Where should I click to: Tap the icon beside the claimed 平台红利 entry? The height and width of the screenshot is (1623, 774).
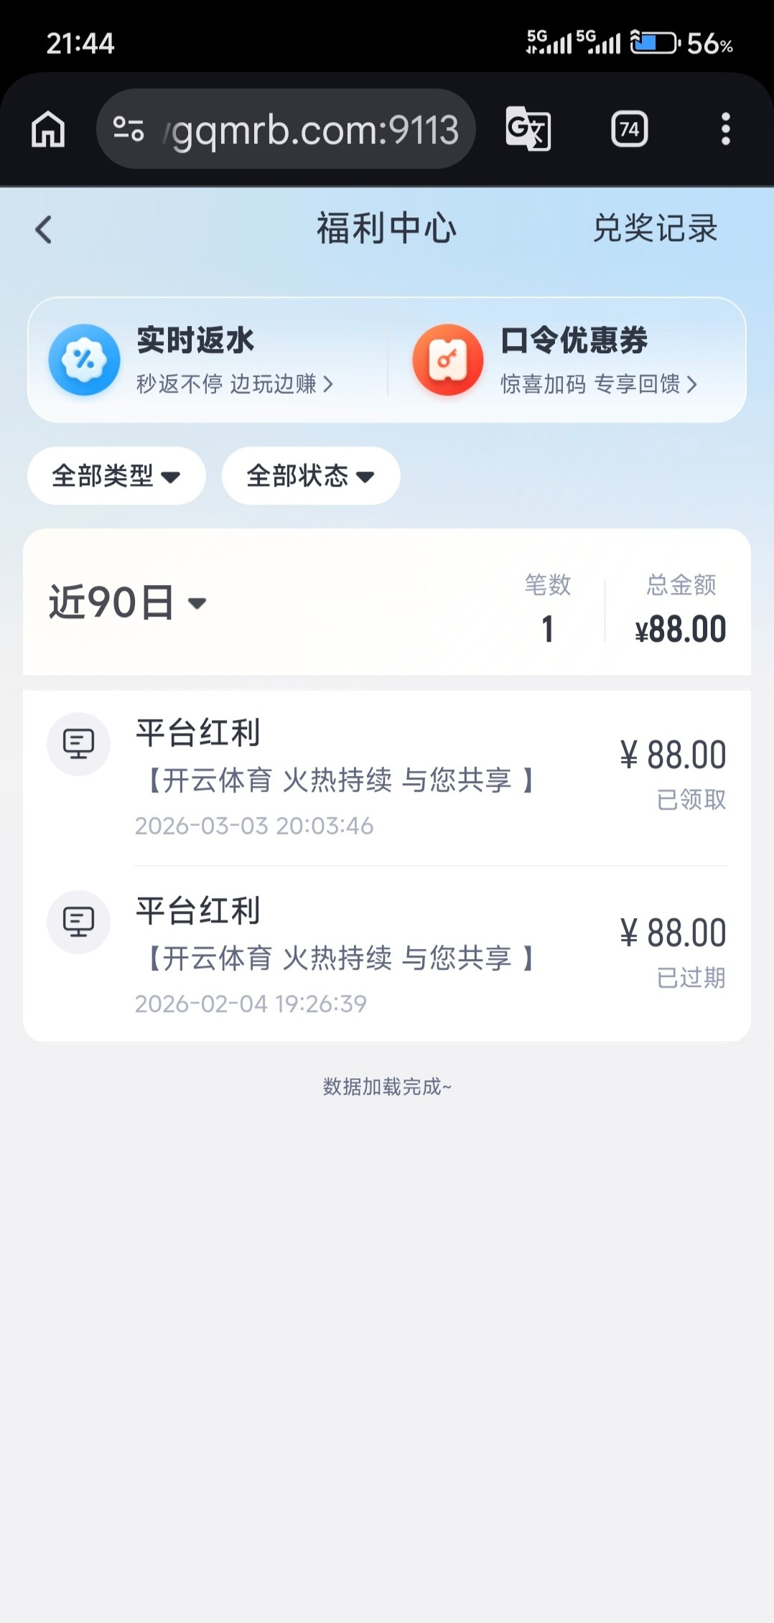(78, 744)
